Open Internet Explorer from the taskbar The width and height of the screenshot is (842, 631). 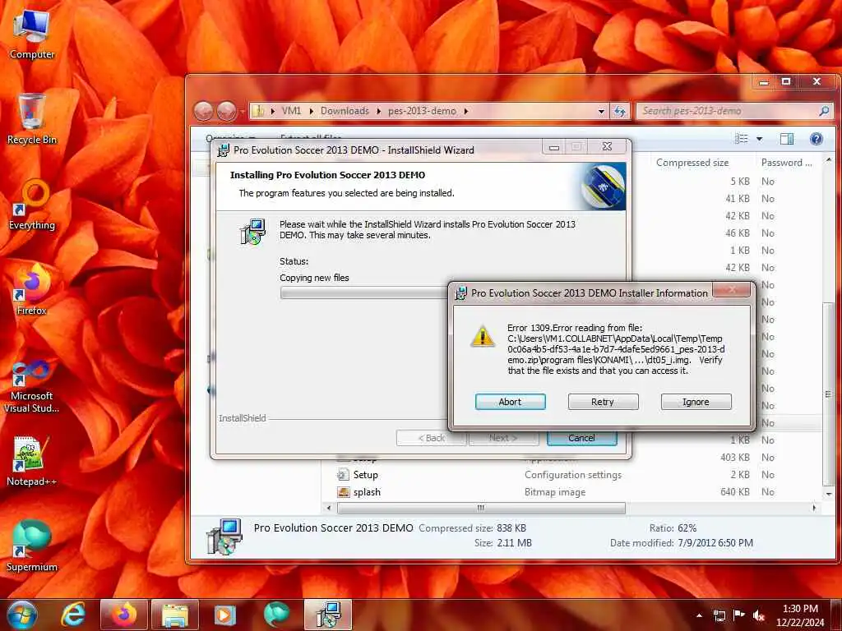[73, 615]
